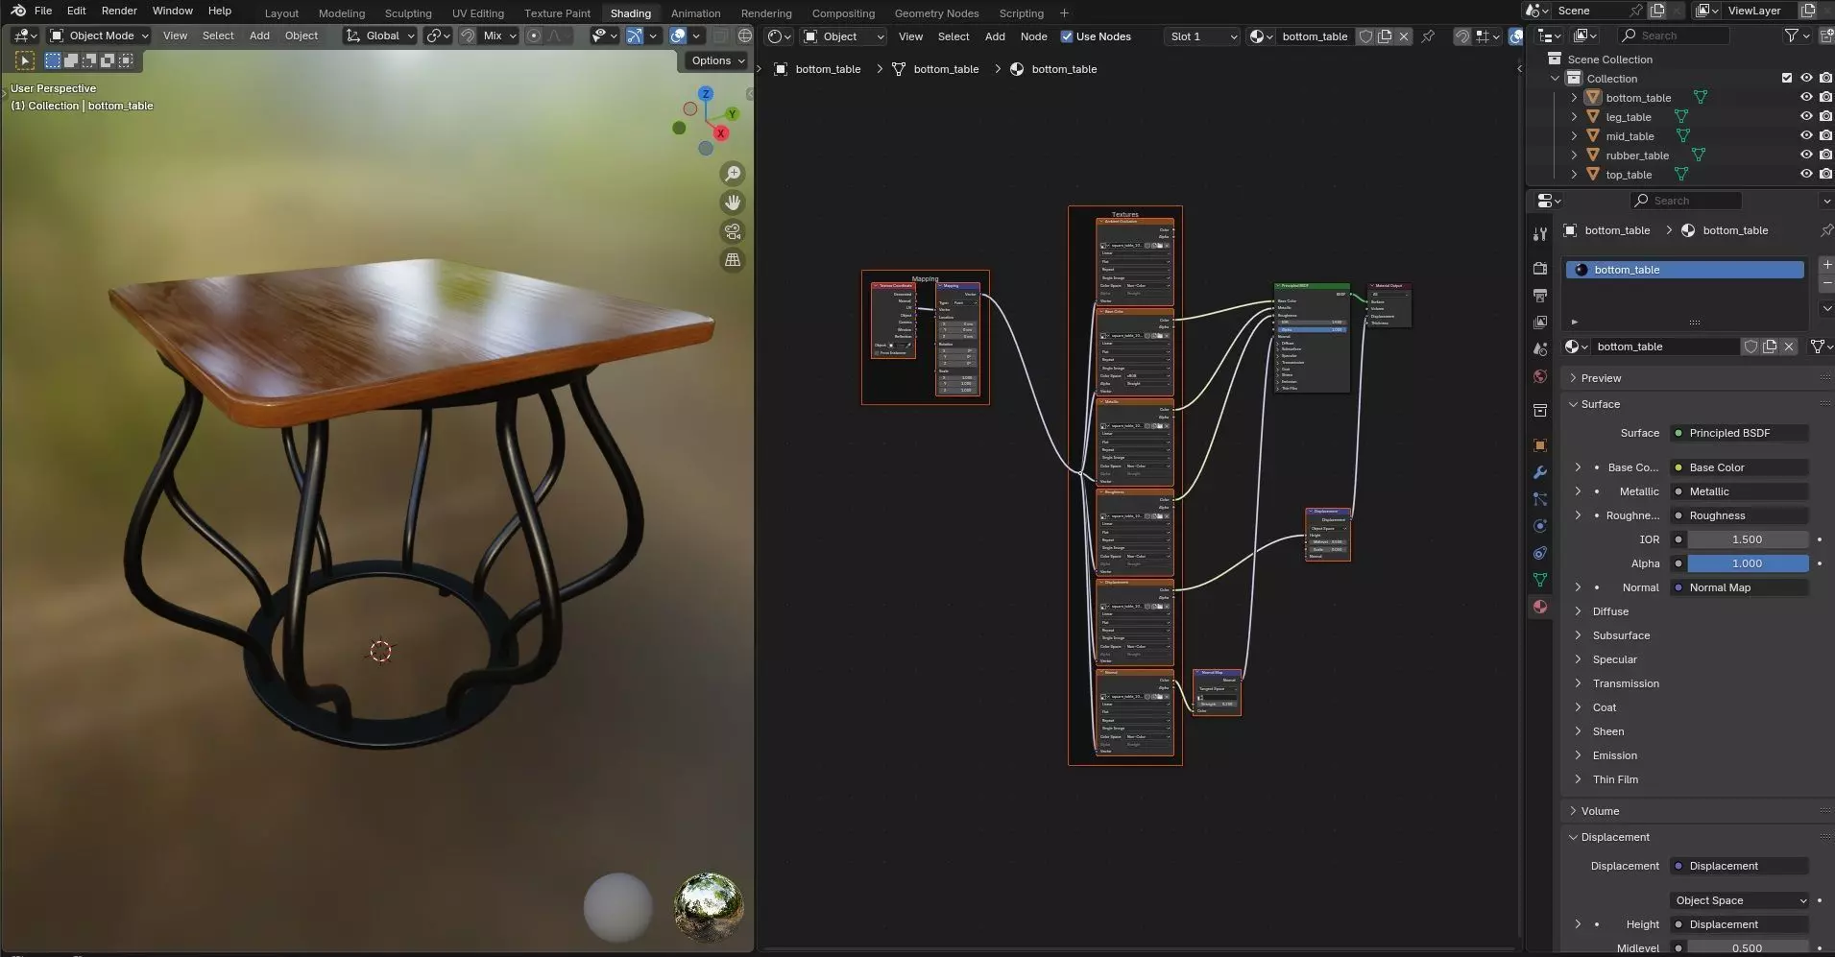The image size is (1835, 957).
Task: Open the Object Constraints properties tab
Action: (1540, 553)
